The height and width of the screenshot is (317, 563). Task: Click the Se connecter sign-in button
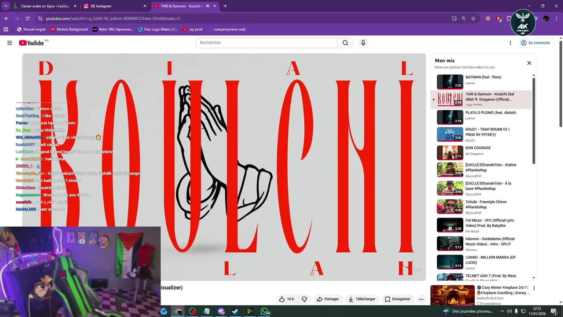pyautogui.click(x=535, y=43)
